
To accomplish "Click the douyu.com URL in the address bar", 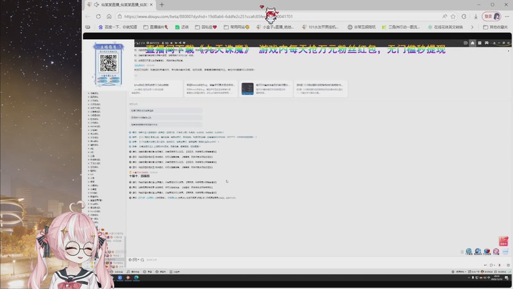I will pyautogui.click(x=208, y=17).
